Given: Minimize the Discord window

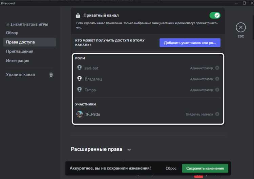Looking at the screenshot, I should click(x=237, y=3).
